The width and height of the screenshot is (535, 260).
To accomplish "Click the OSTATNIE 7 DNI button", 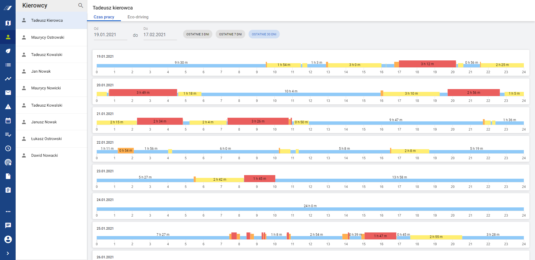I will pyautogui.click(x=230, y=34).
